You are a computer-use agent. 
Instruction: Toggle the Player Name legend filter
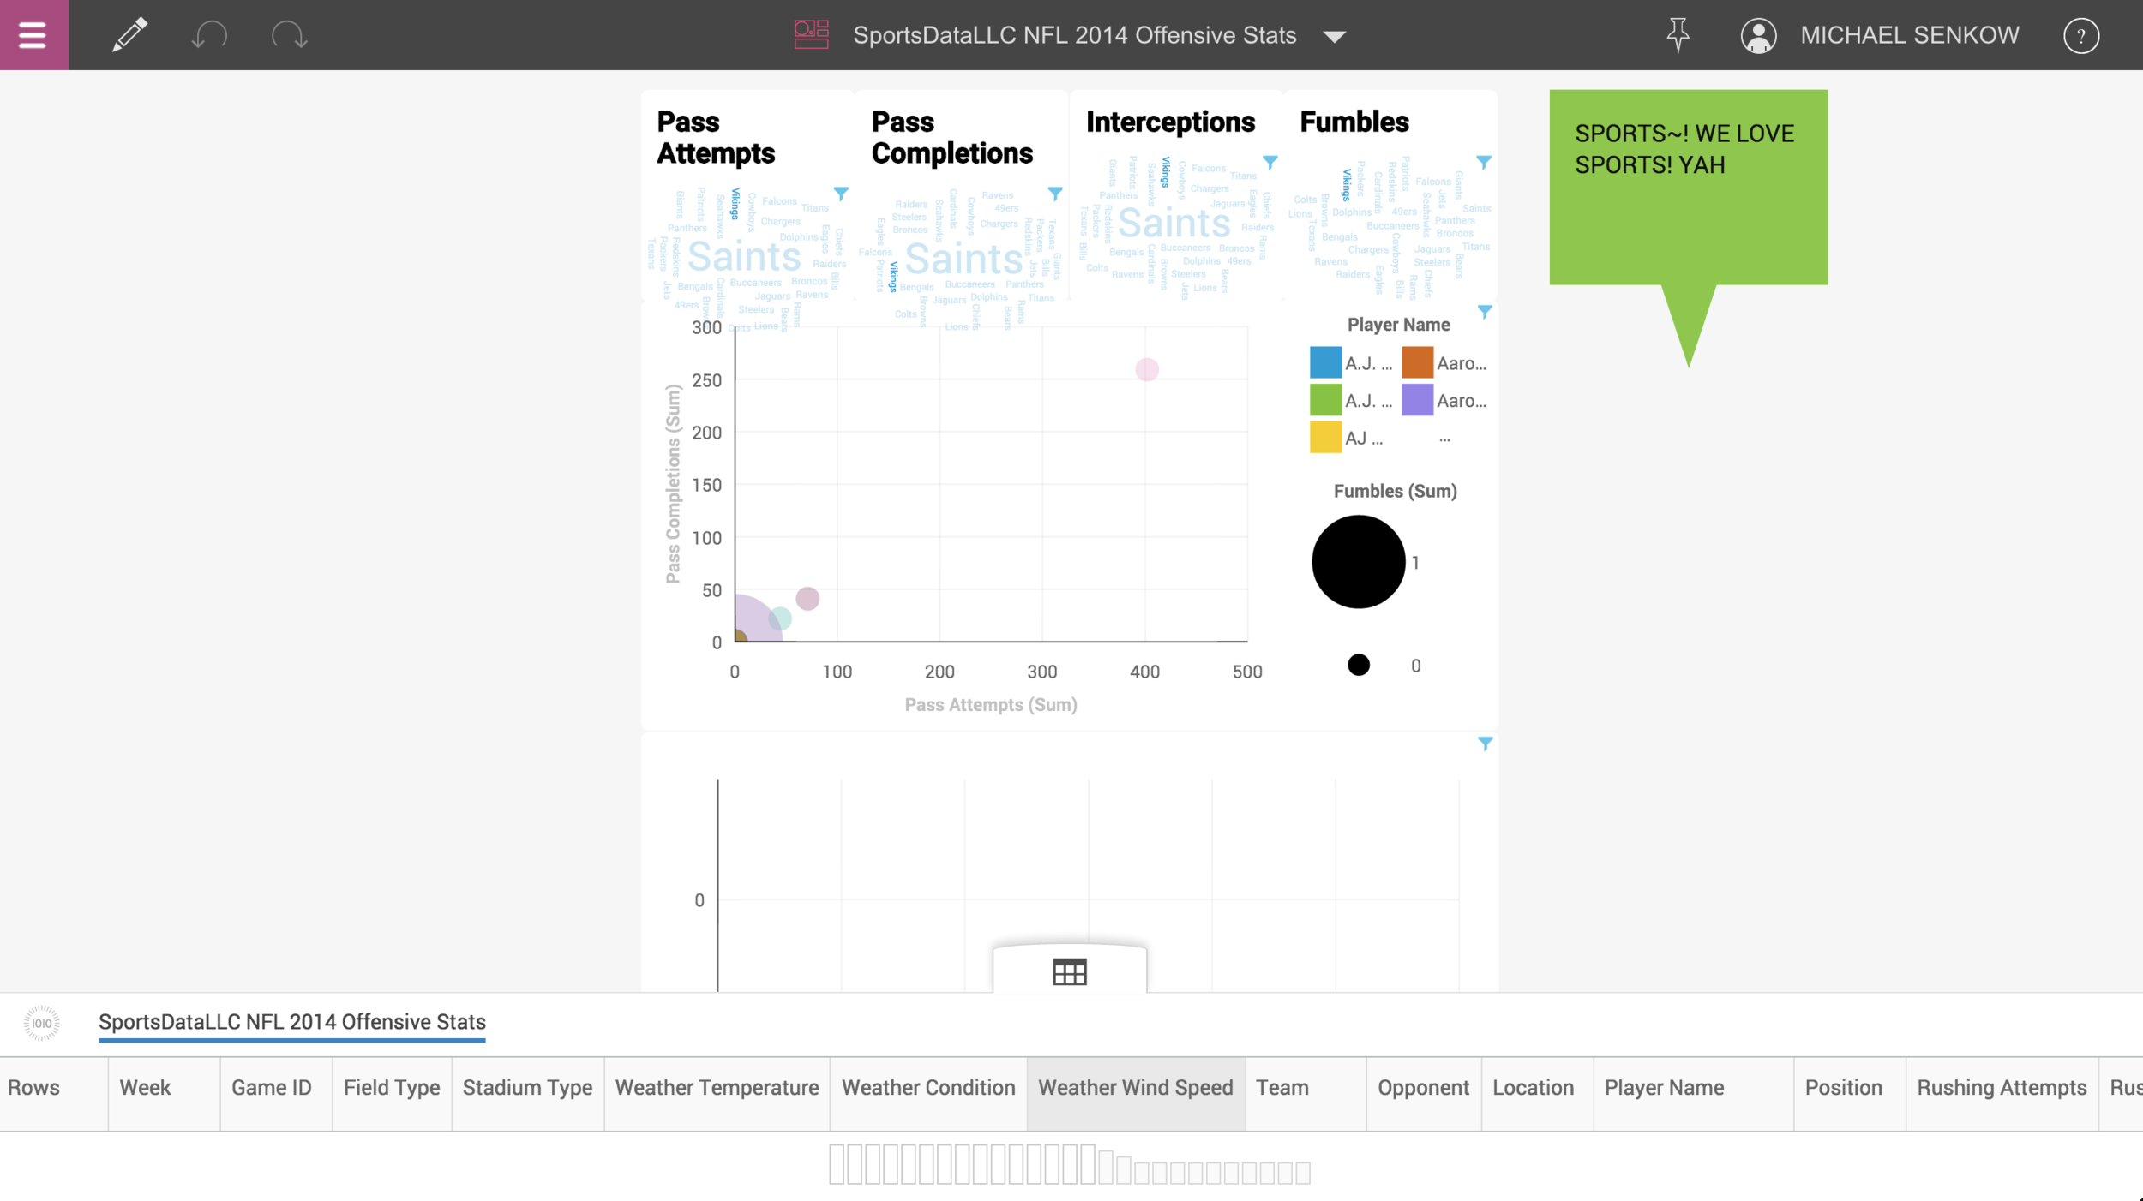pos(1485,312)
